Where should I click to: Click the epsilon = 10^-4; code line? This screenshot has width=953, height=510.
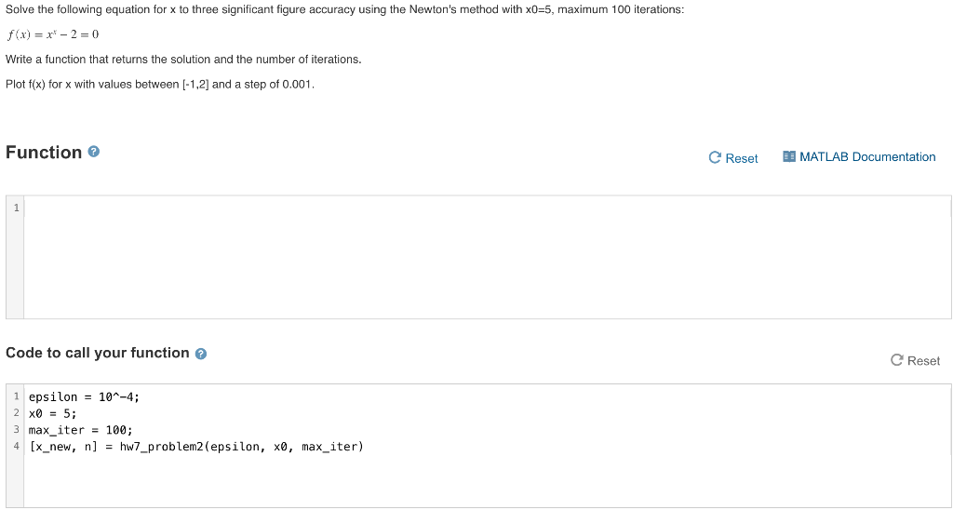[x=85, y=397]
